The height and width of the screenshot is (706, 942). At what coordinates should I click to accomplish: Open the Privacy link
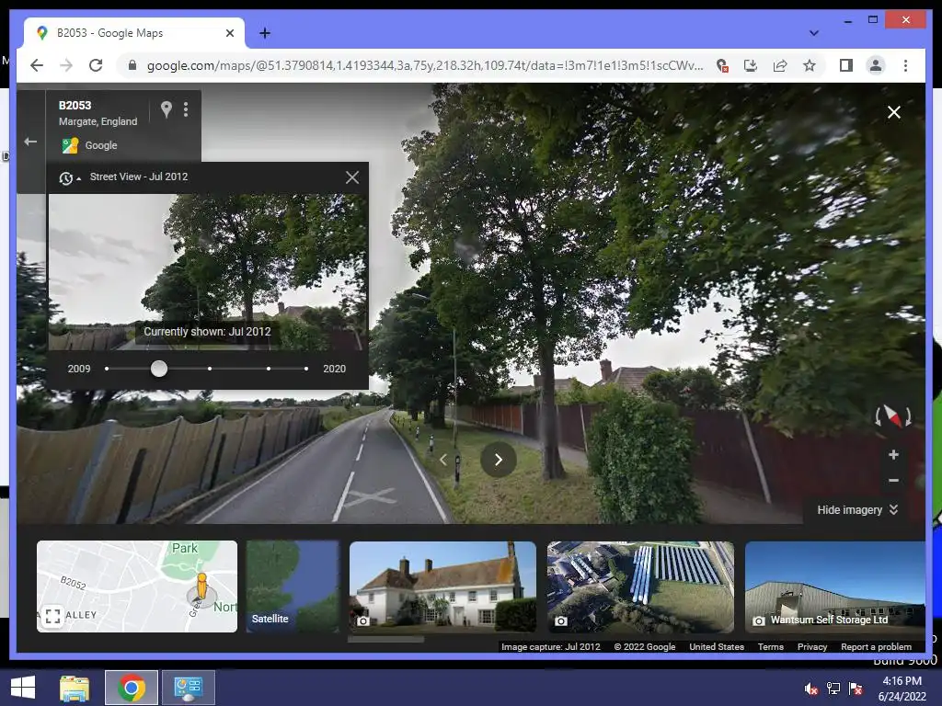[812, 646]
